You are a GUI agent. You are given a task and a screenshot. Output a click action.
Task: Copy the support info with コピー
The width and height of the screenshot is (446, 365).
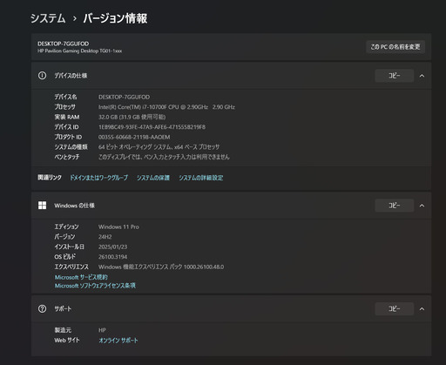tap(395, 308)
